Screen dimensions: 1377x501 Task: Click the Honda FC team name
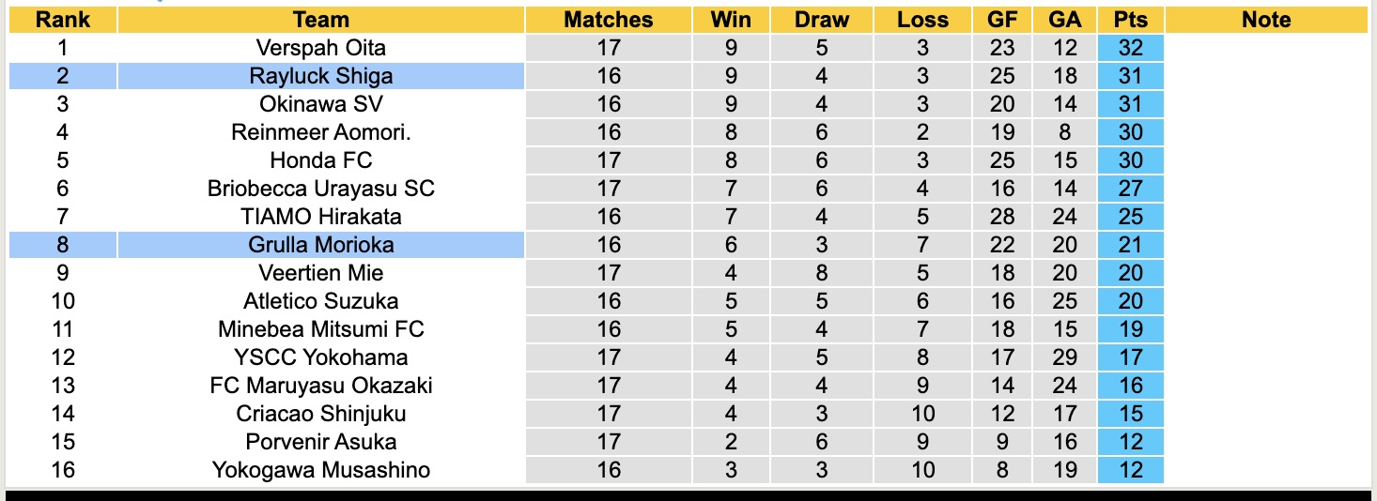click(x=321, y=160)
